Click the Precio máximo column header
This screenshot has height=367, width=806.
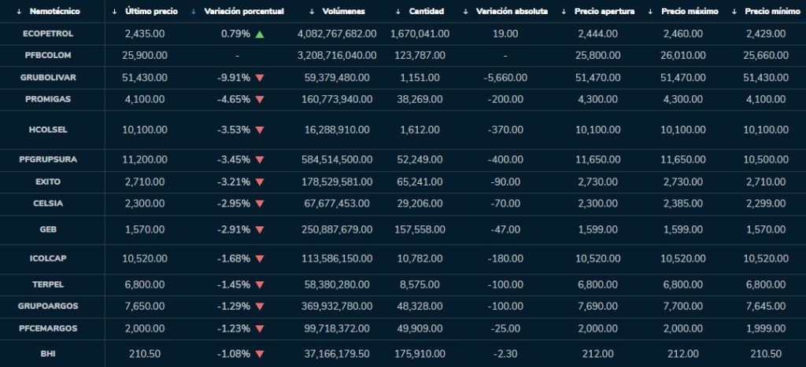tap(690, 11)
